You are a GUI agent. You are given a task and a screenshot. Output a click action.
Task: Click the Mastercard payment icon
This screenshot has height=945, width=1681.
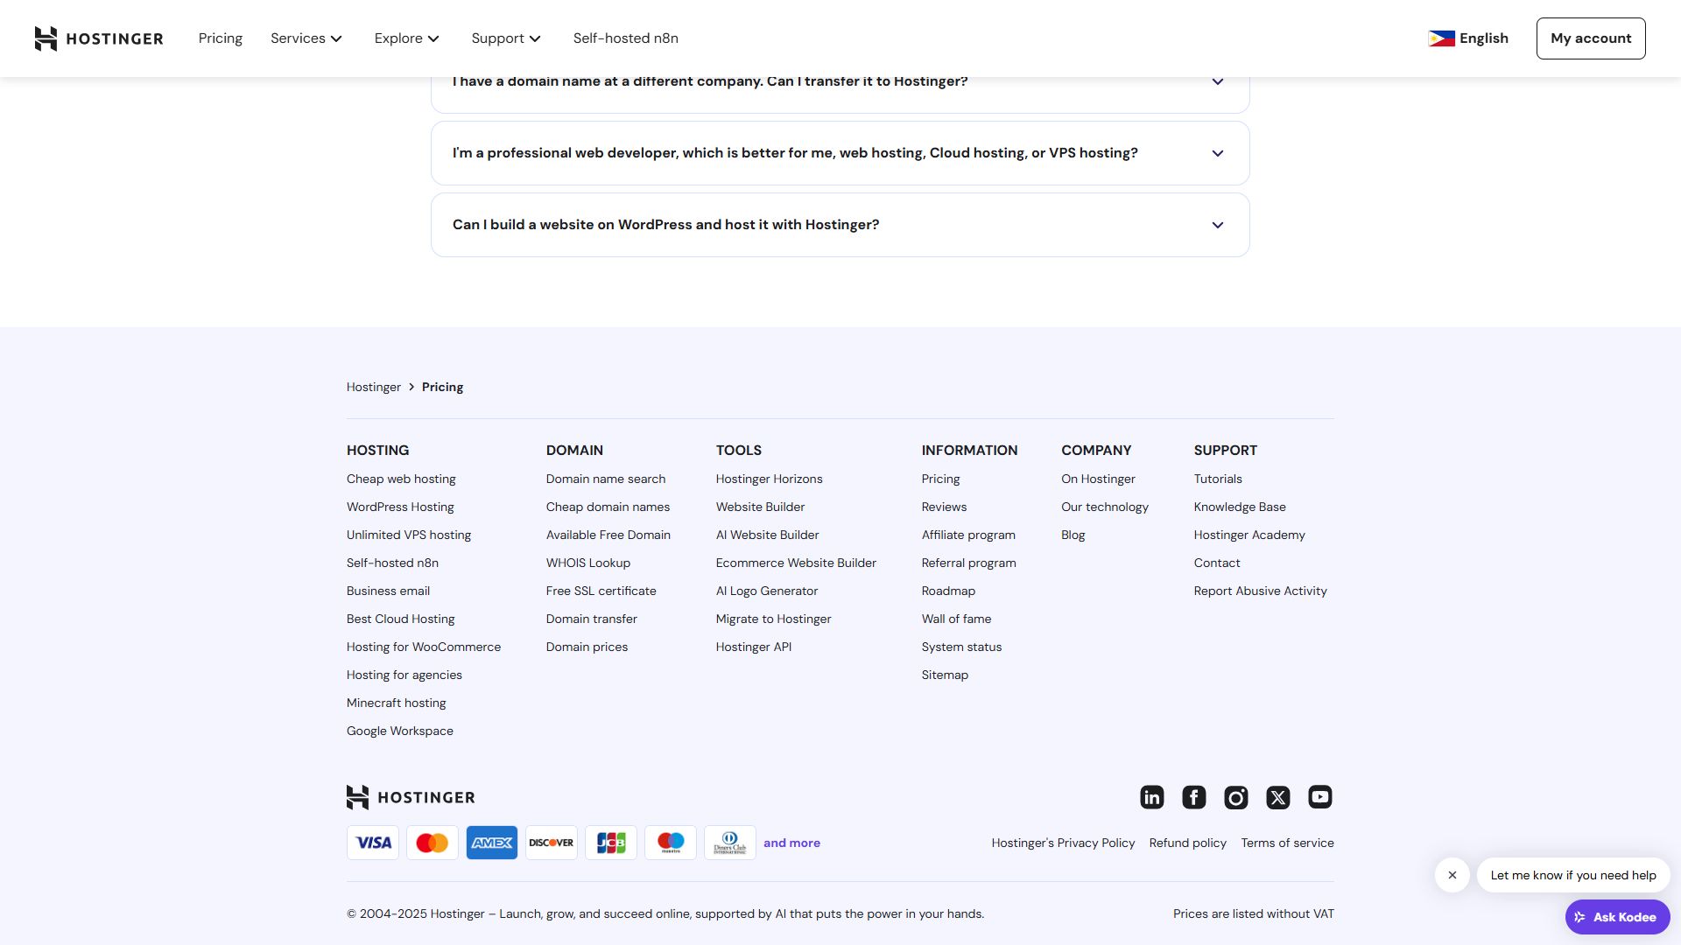pyautogui.click(x=432, y=843)
